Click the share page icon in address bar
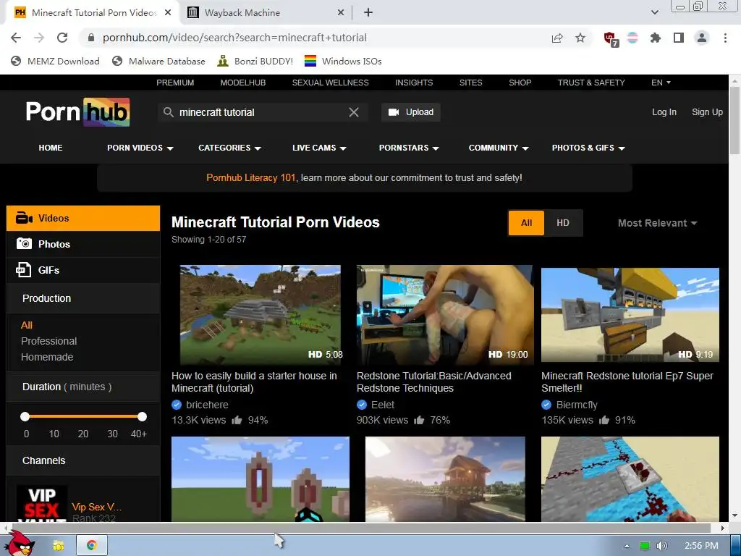Screen dimensions: 741x556 557,38
